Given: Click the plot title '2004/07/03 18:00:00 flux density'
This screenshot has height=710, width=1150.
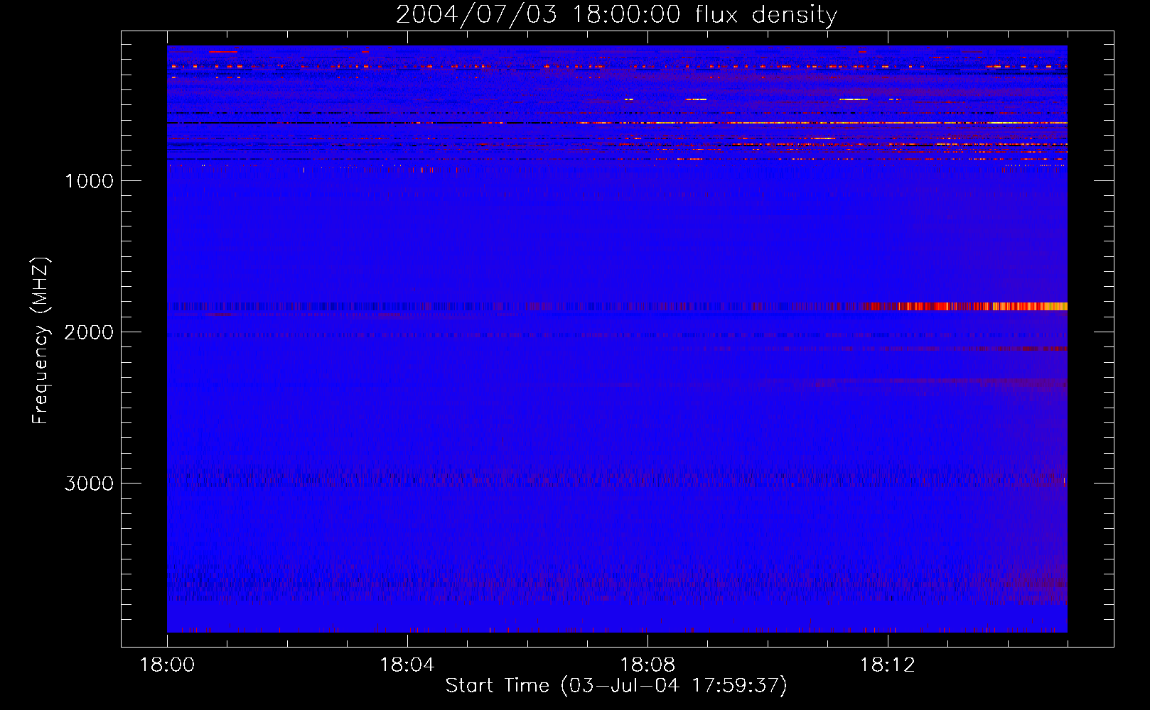Looking at the screenshot, I should [616, 14].
